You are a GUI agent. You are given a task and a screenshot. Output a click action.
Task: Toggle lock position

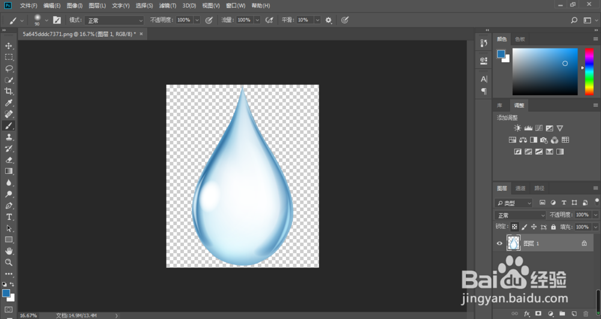click(x=534, y=227)
